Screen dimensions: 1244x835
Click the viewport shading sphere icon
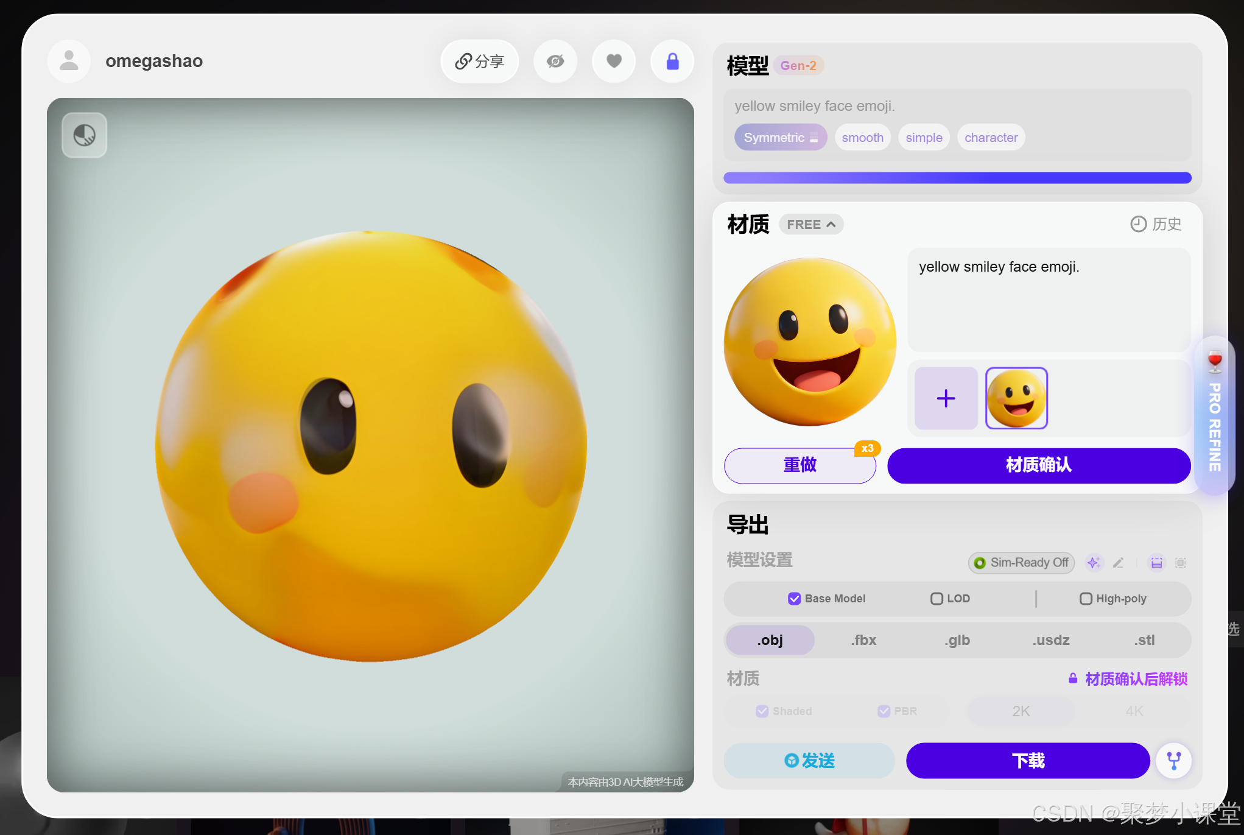tap(85, 135)
